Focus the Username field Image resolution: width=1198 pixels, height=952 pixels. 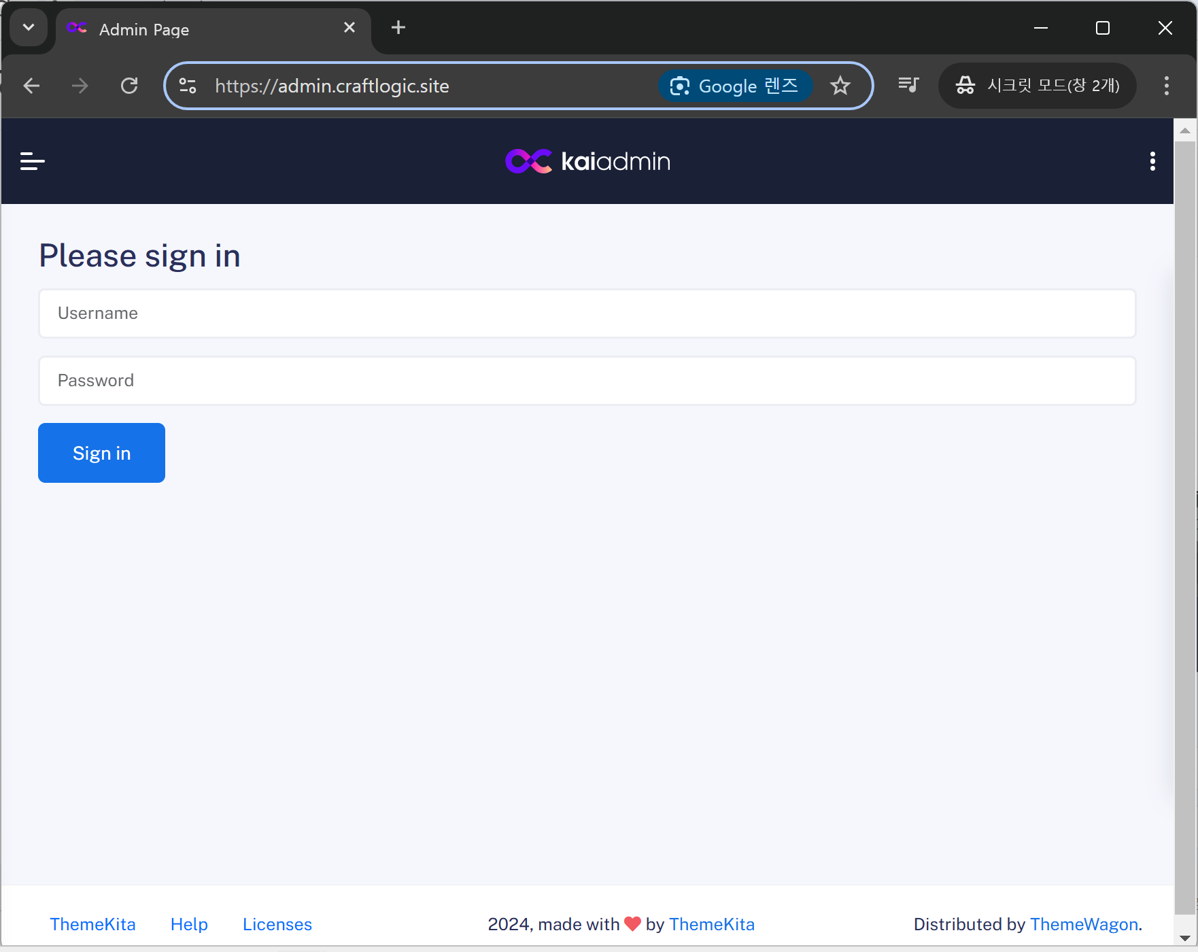pos(587,313)
